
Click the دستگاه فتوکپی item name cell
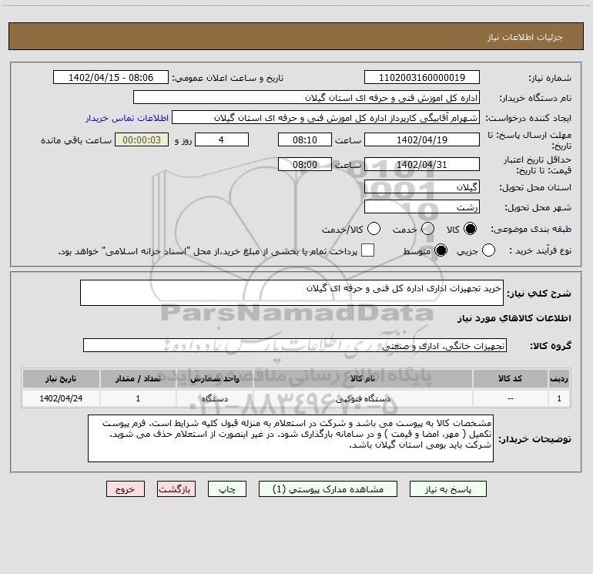(x=363, y=398)
